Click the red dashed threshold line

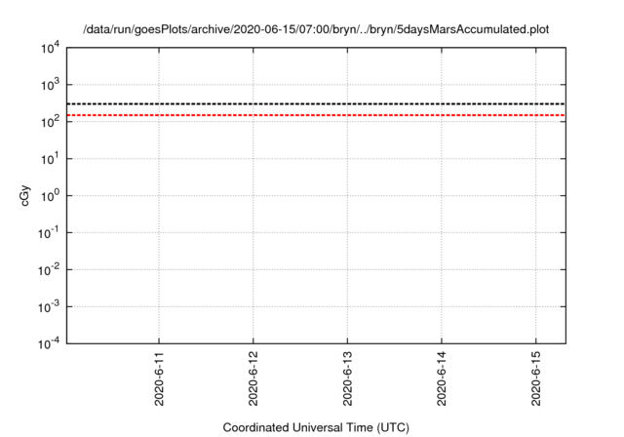[316, 115]
